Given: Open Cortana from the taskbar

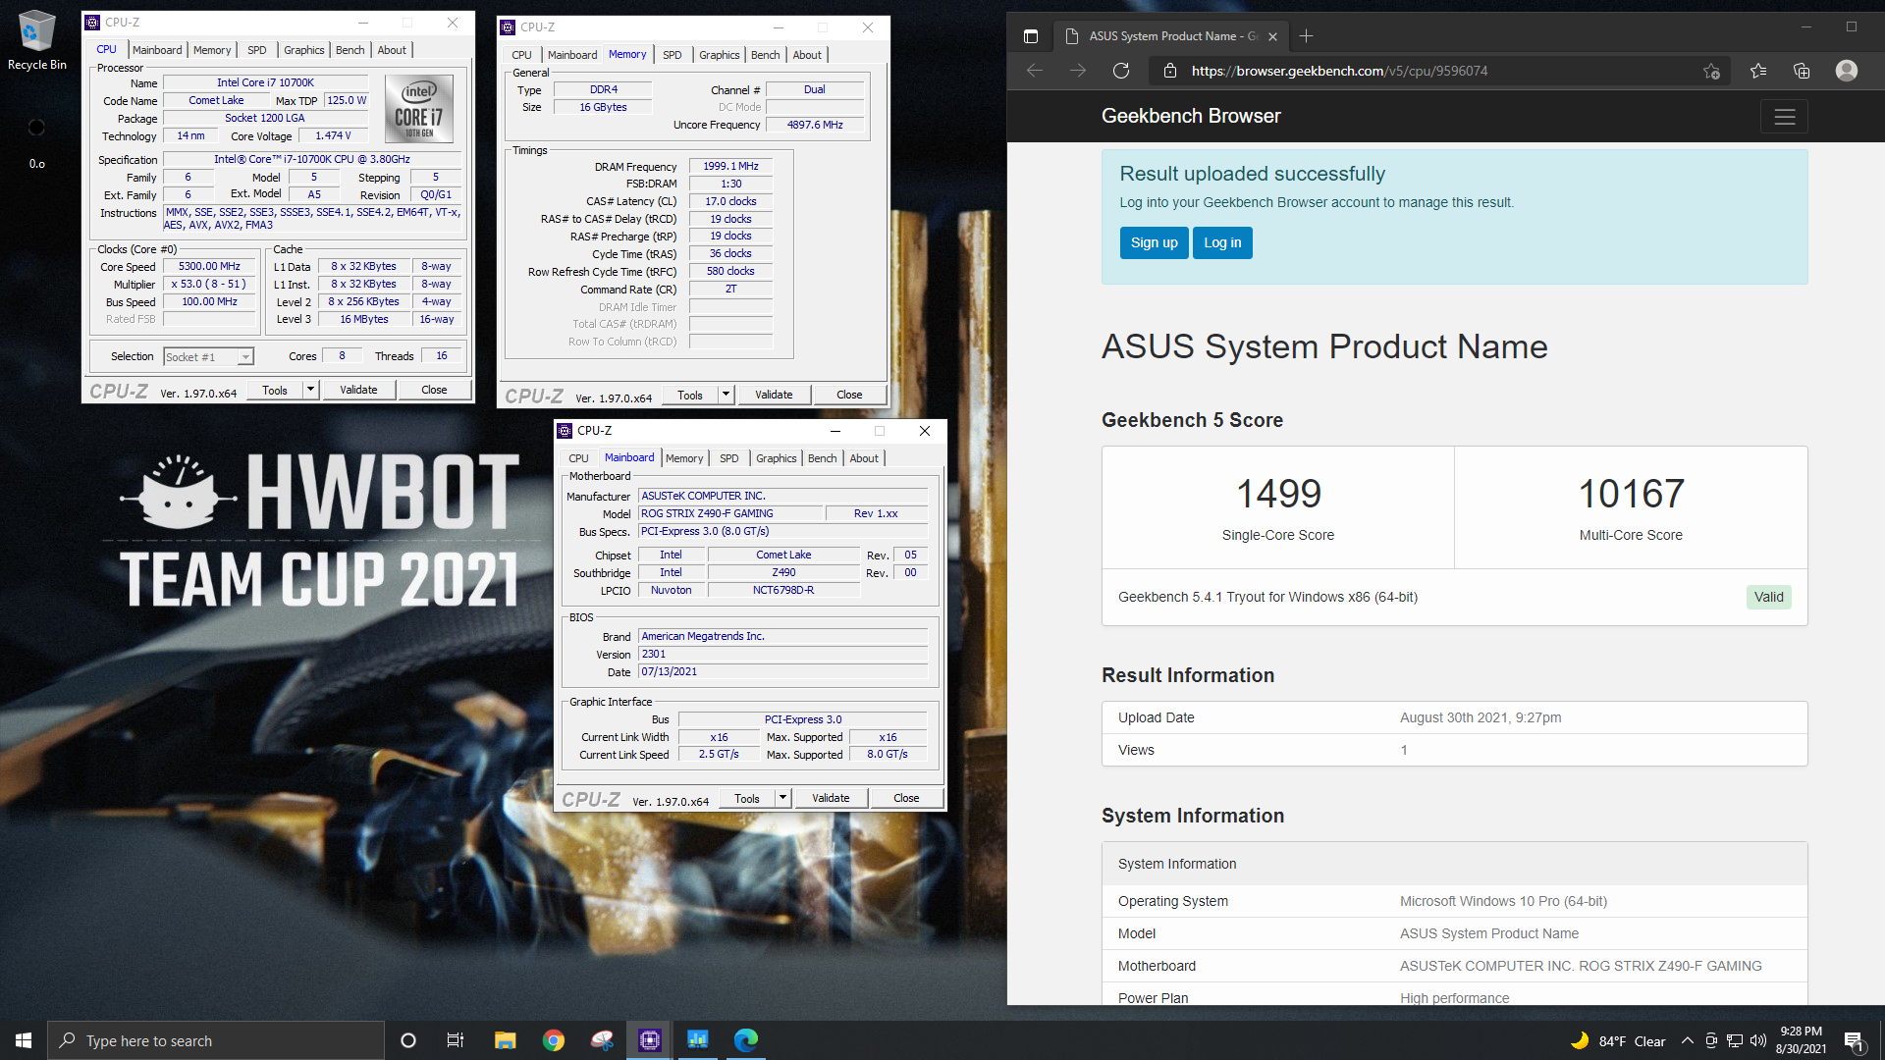Looking at the screenshot, I should pyautogui.click(x=408, y=1040).
